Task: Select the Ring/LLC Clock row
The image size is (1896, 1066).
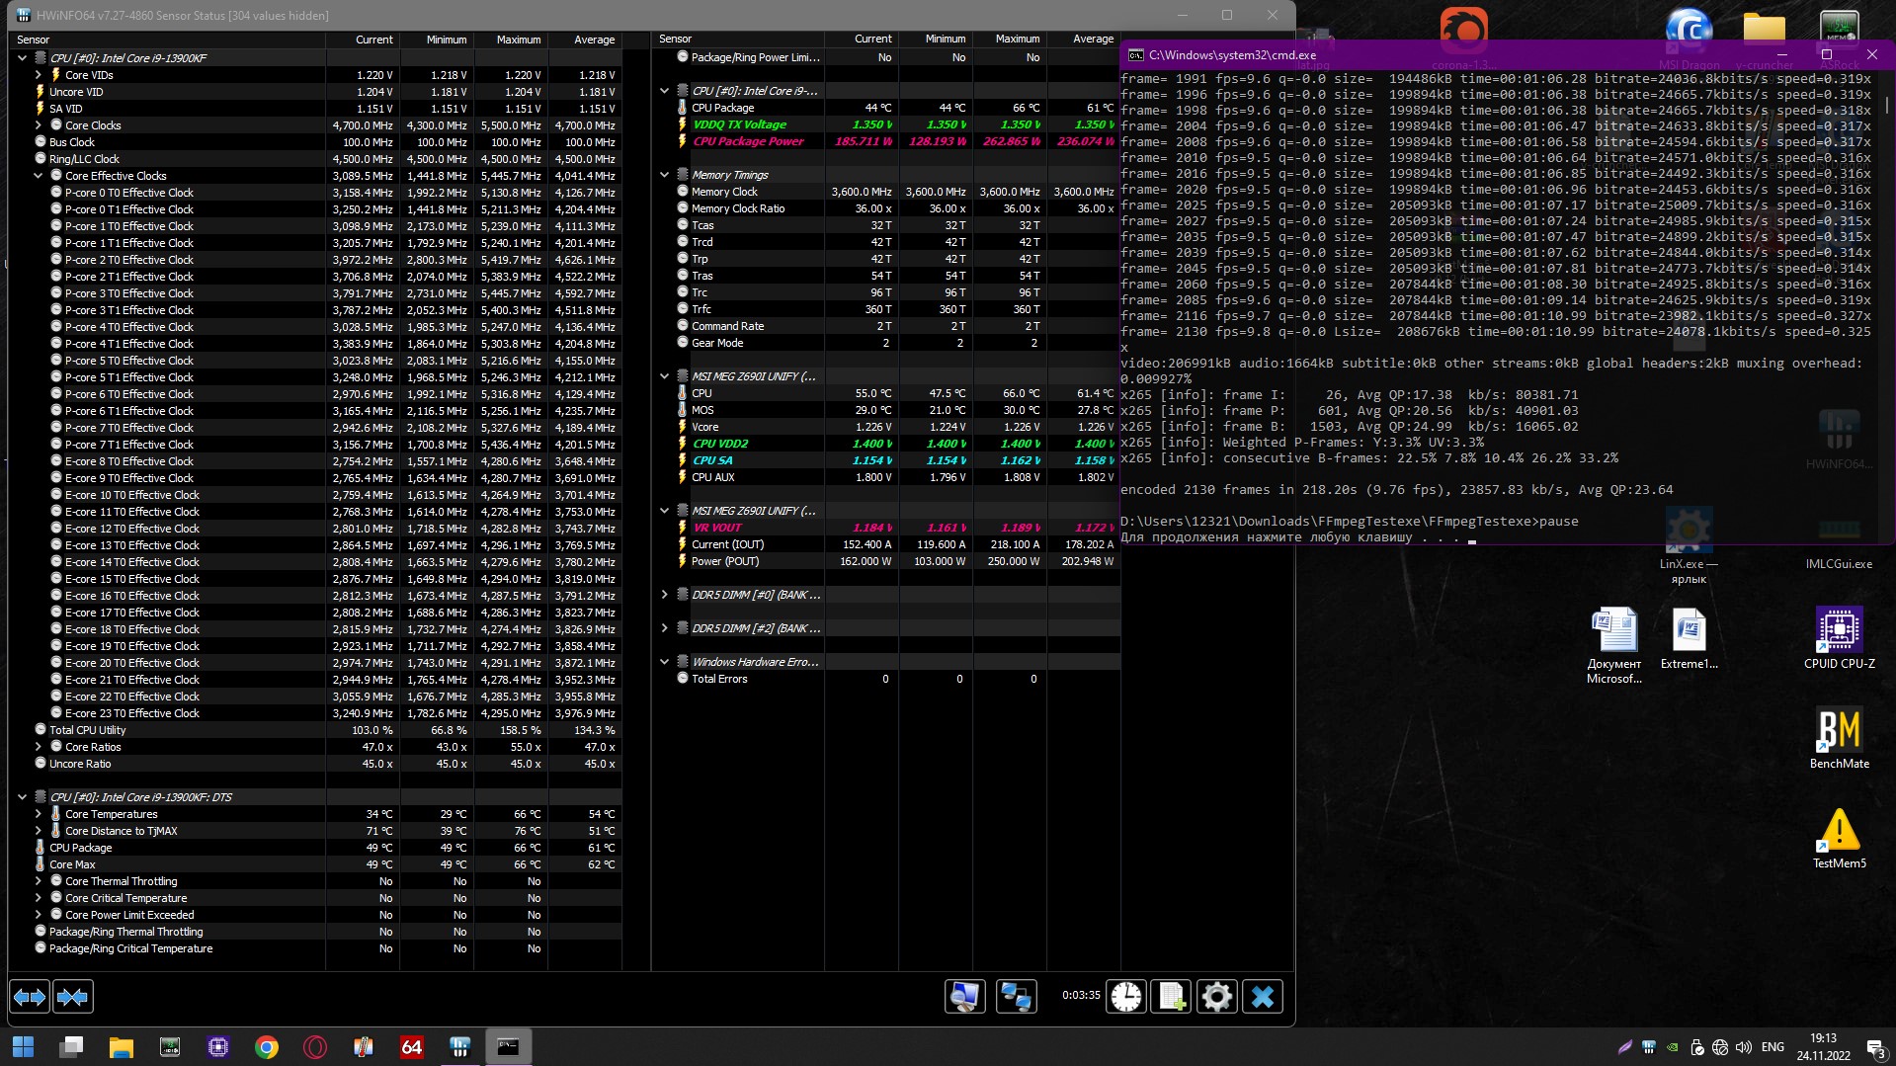Action: coord(315,159)
